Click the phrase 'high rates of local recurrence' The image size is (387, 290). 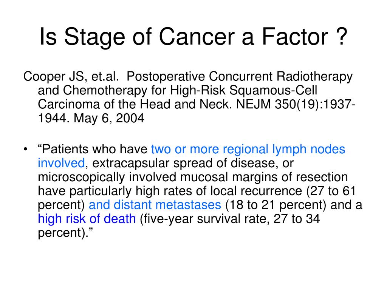point(219,191)
